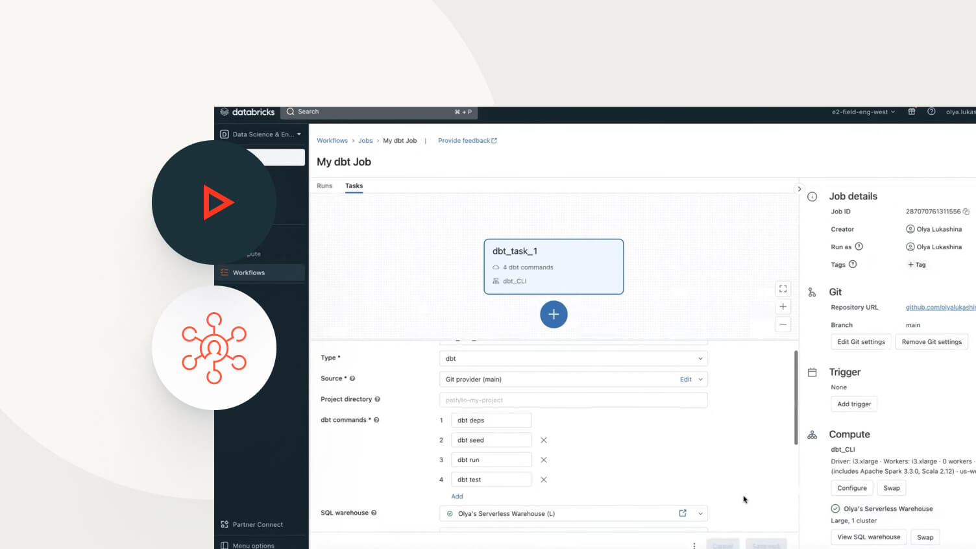The width and height of the screenshot is (976, 549).
Task: Click the Trigger calendar icon
Action: pos(812,372)
